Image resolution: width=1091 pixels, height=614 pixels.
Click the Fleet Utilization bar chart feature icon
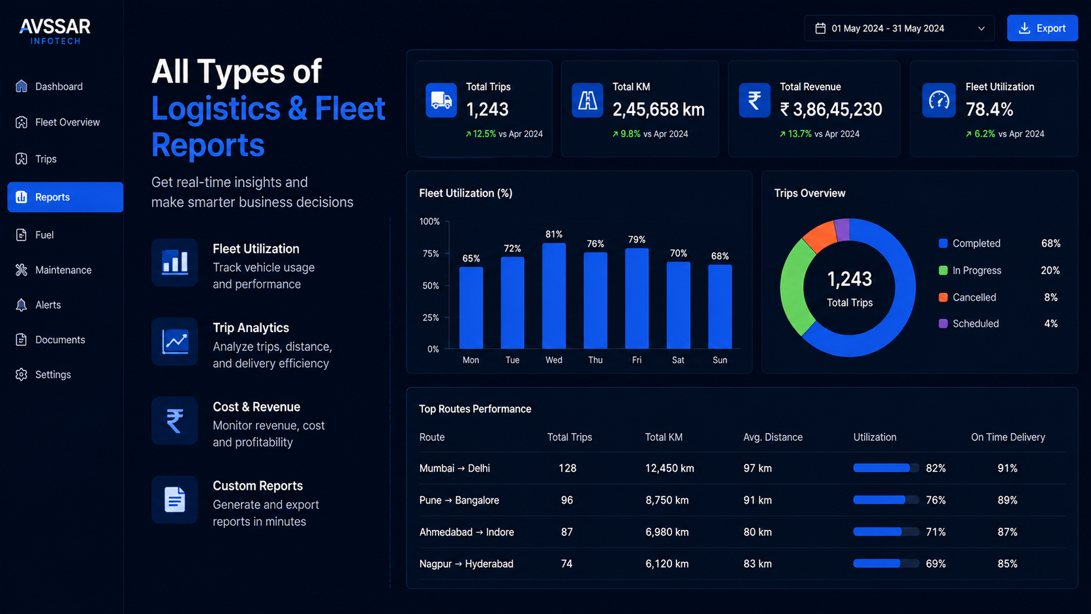(175, 262)
